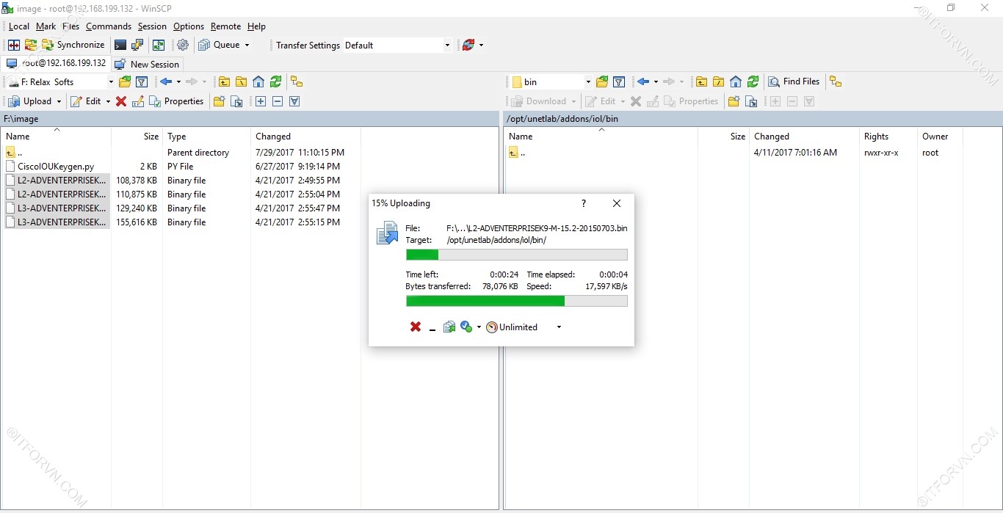
Task: Go to local home directory icon
Action: click(258, 82)
